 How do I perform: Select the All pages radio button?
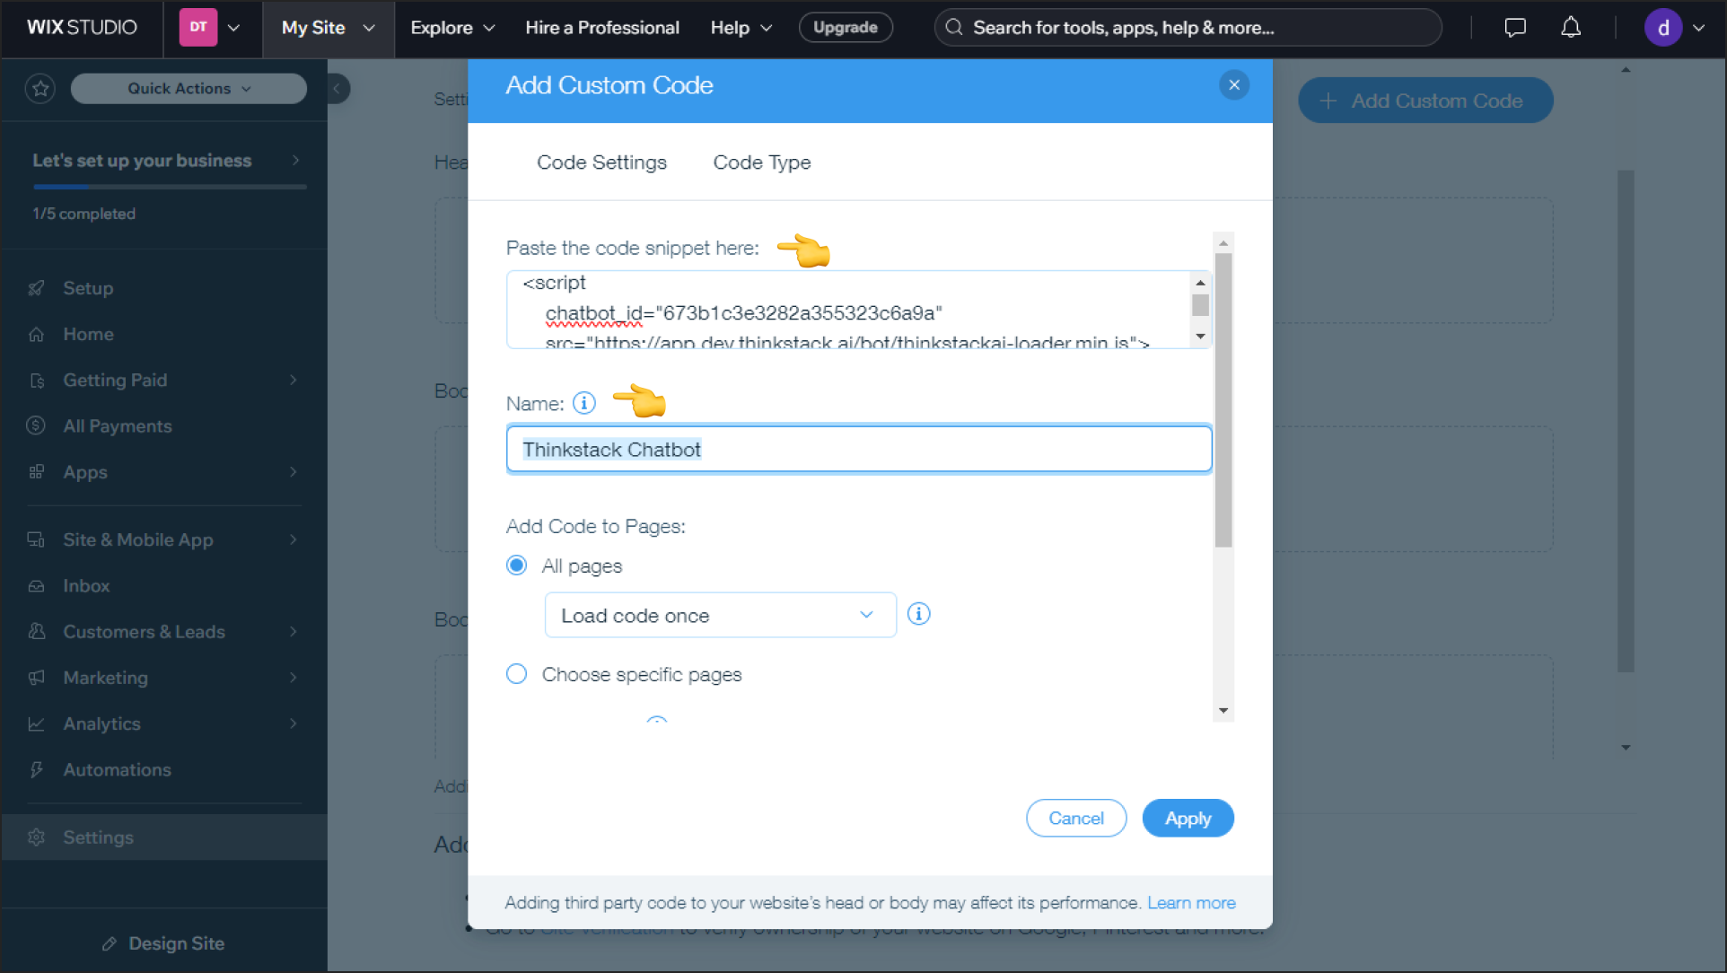pos(517,565)
